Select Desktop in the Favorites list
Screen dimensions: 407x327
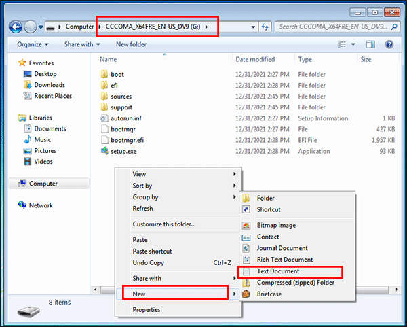point(45,74)
